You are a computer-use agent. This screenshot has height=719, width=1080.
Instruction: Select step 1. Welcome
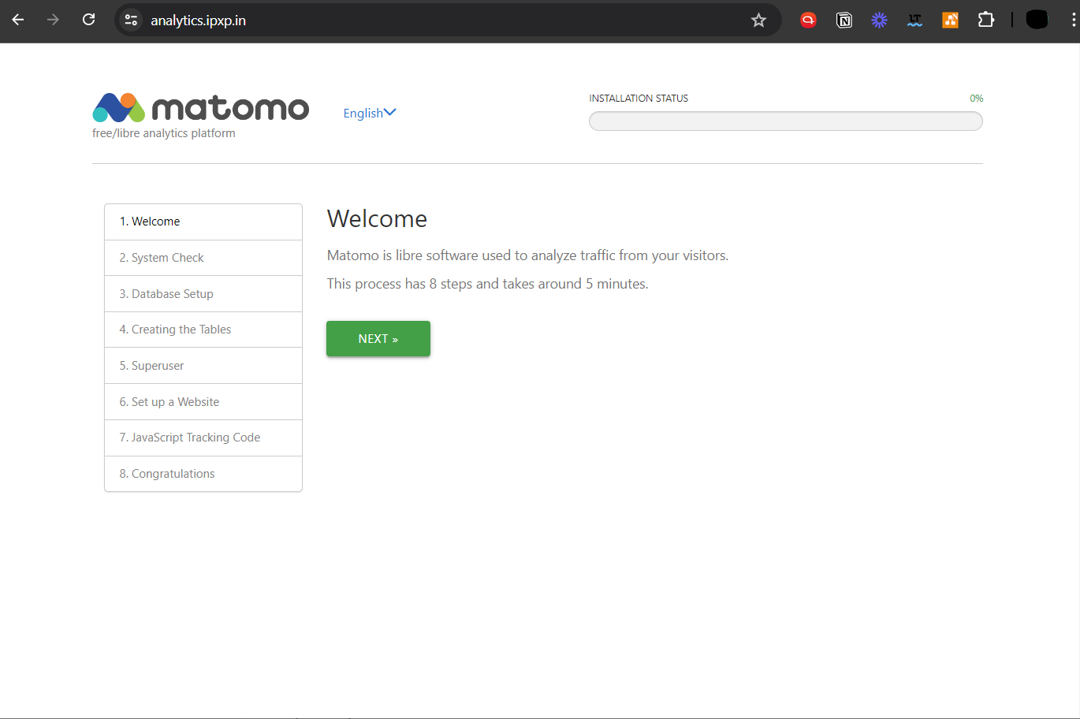pos(203,222)
